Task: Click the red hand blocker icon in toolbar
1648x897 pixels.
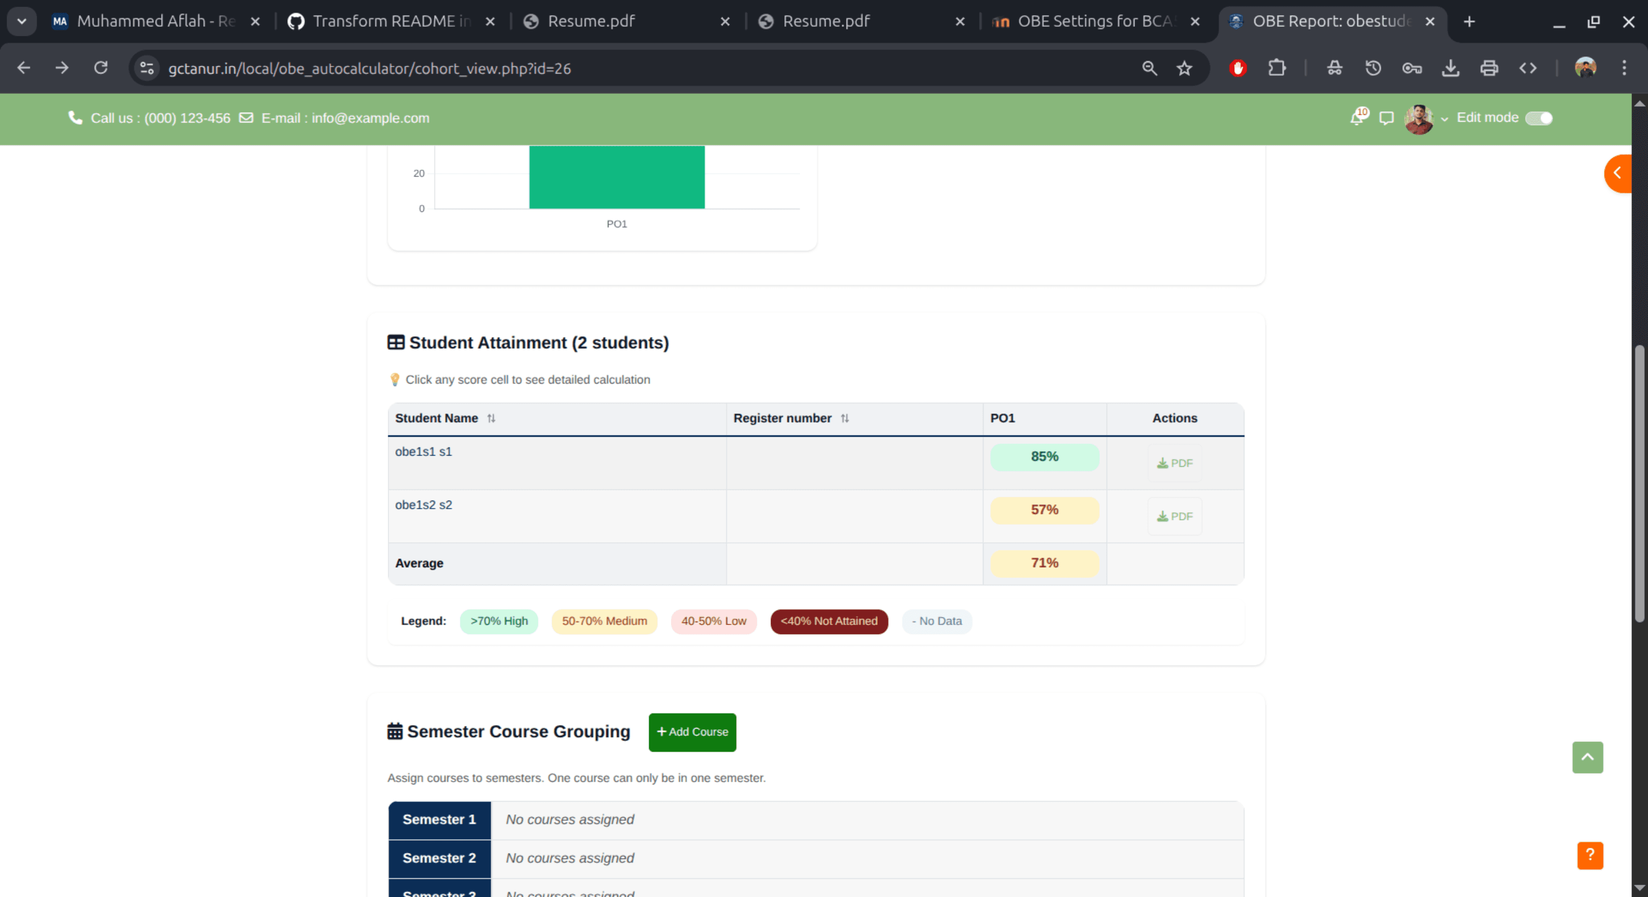Action: click(x=1237, y=68)
